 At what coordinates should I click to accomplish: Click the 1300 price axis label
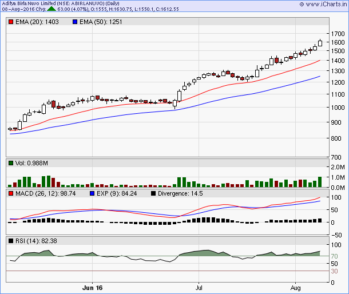[x=338, y=71]
